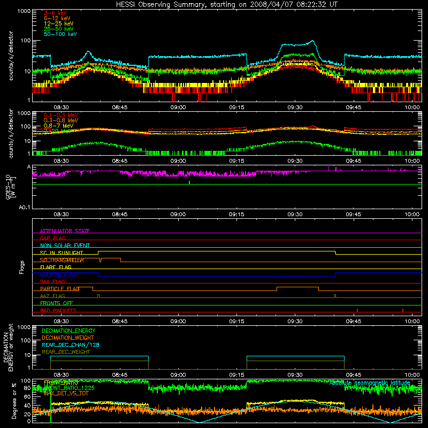Select counts/s/detector axis title of top panel
The width and height of the screenshot is (428, 428).
11,56
